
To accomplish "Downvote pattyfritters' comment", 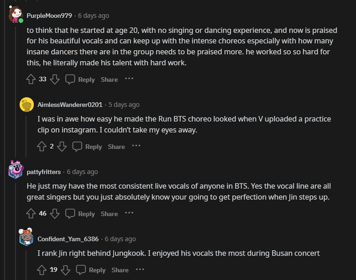I will point(55,214).
